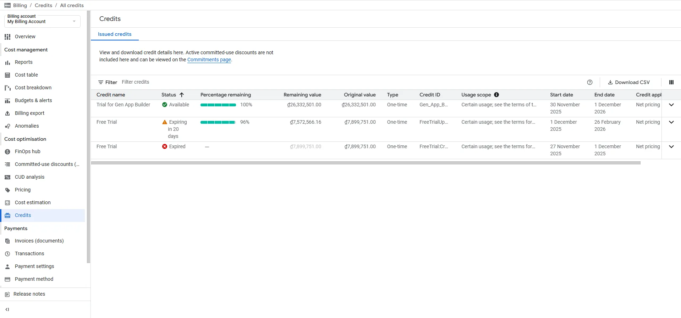
Task: Sort by Percentage remaining column header
Action: (x=226, y=95)
